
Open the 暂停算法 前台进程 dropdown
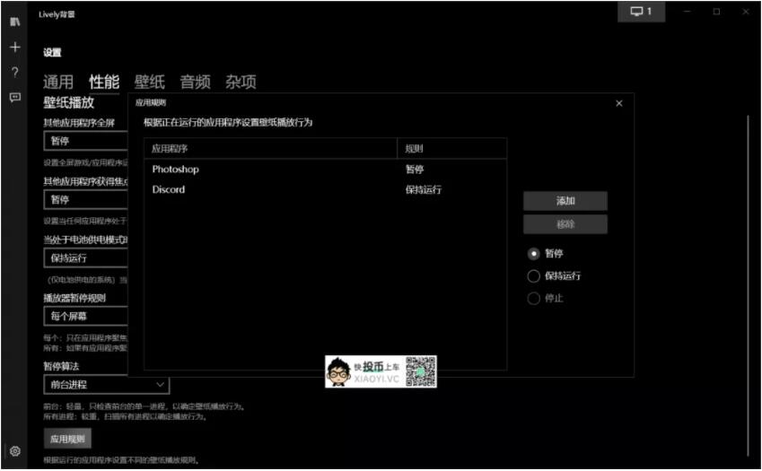pos(107,385)
